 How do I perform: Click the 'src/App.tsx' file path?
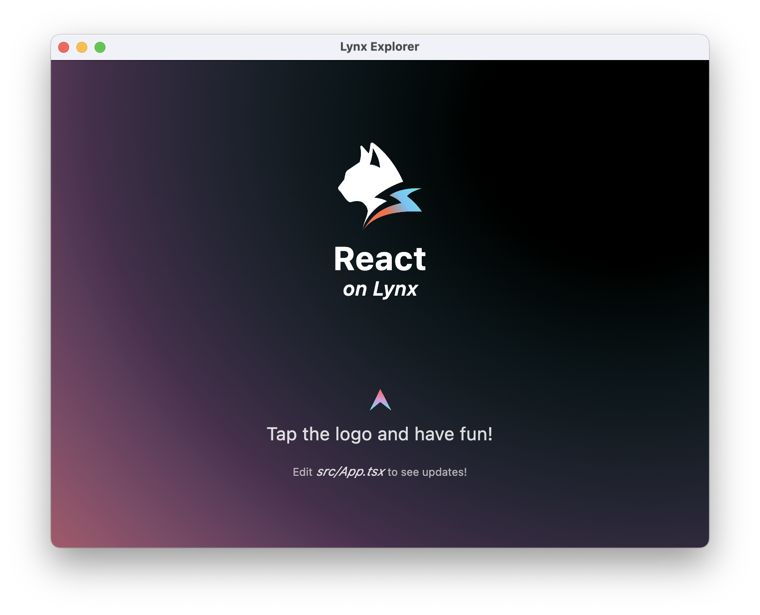[x=350, y=472]
